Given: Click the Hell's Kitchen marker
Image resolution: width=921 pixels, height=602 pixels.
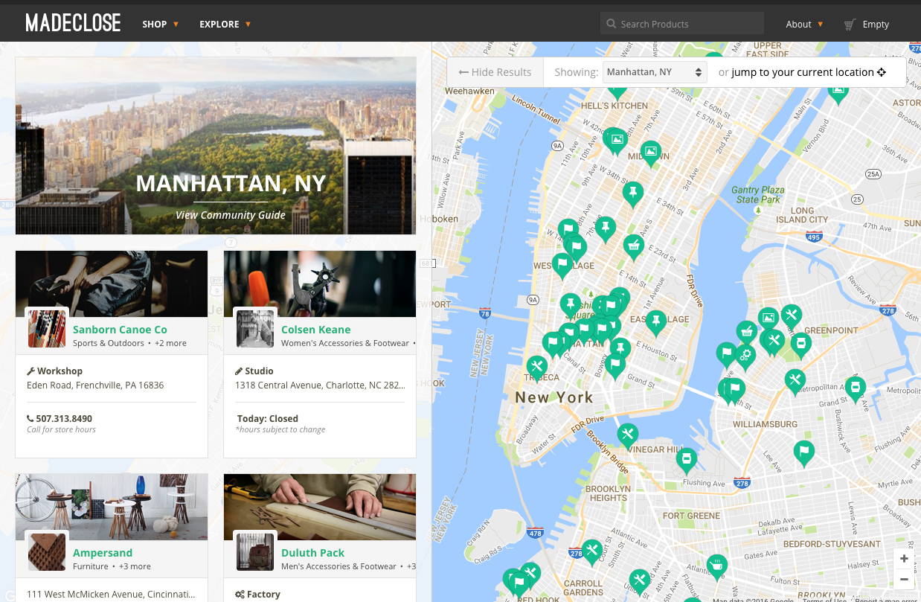Looking at the screenshot, I should tap(617, 92).
